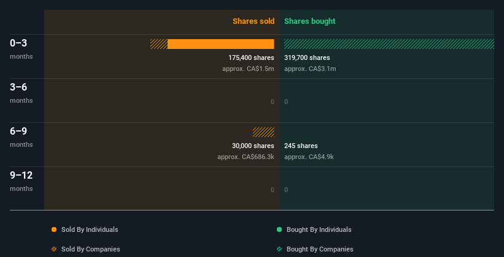Click the Shares bought column header
This screenshot has height=257, width=504.
(309, 21)
